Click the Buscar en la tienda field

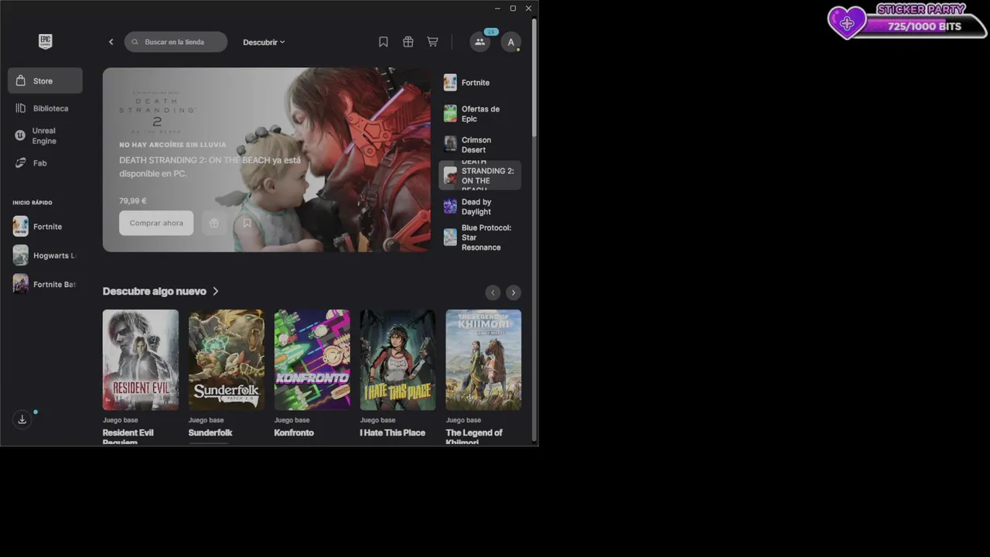click(176, 42)
